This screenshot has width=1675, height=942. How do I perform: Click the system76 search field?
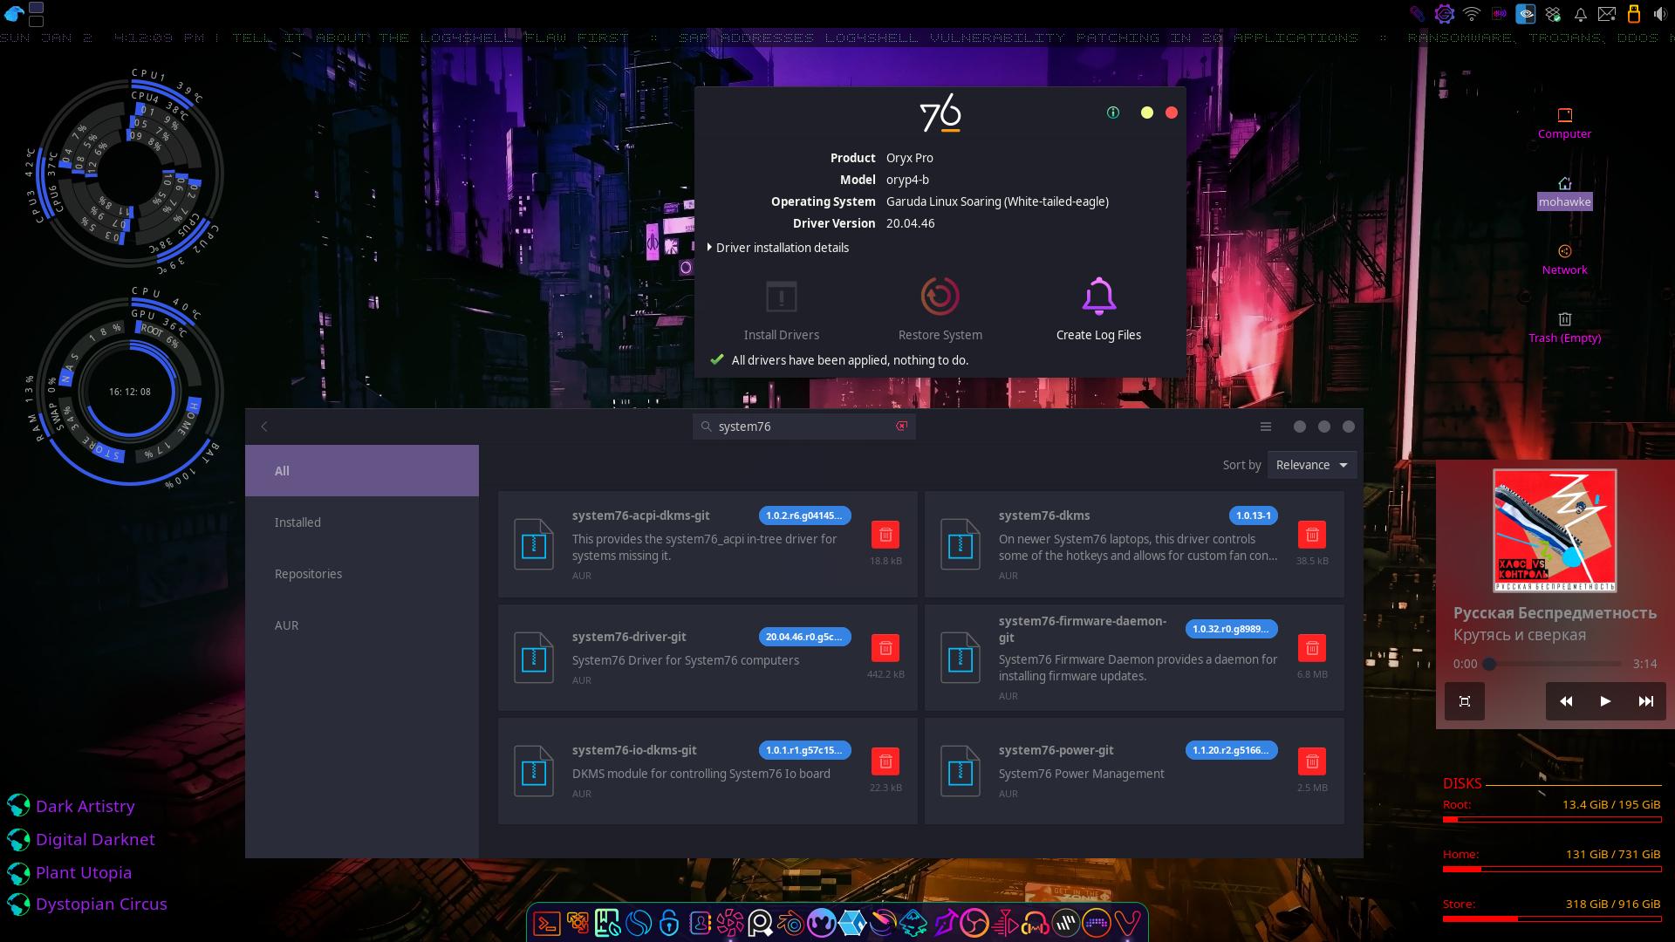(x=803, y=427)
